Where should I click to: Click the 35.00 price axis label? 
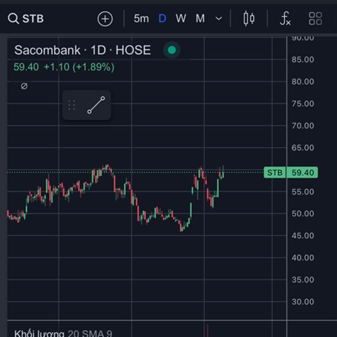click(x=303, y=280)
